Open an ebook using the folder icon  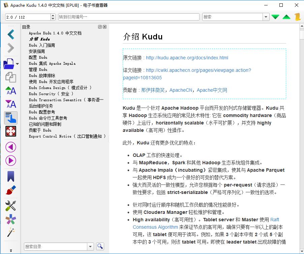(x=9, y=64)
